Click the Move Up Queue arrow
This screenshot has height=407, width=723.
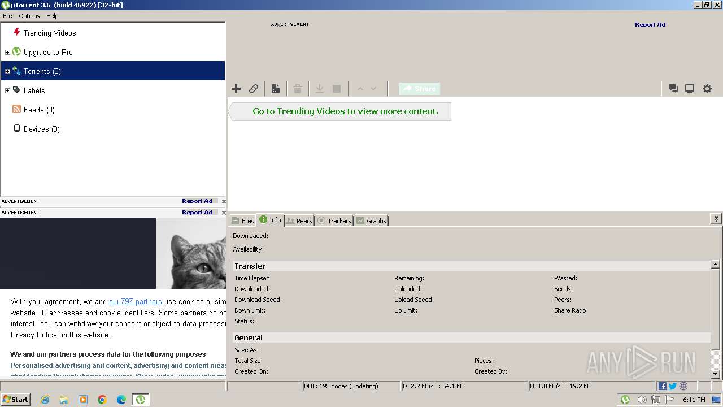click(360, 89)
